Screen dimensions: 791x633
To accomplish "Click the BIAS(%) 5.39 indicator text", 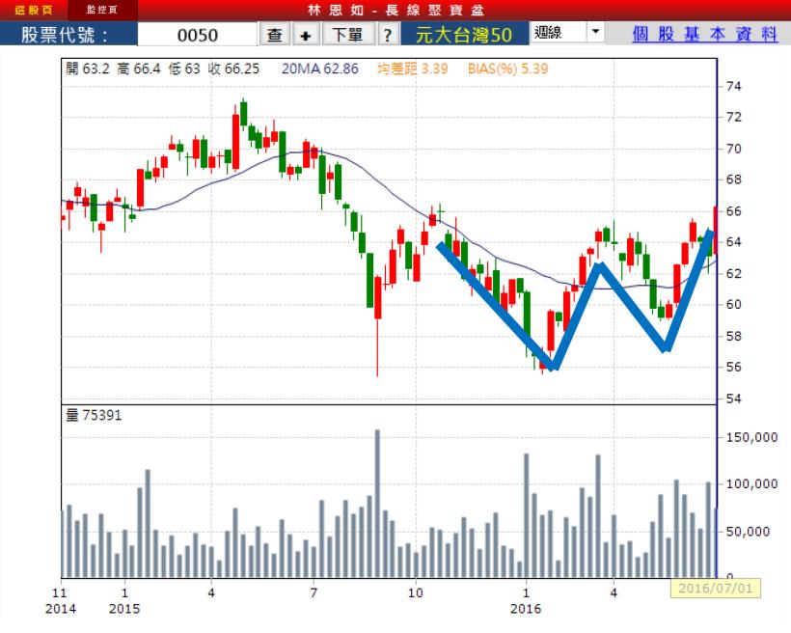I will [x=507, y=69].
